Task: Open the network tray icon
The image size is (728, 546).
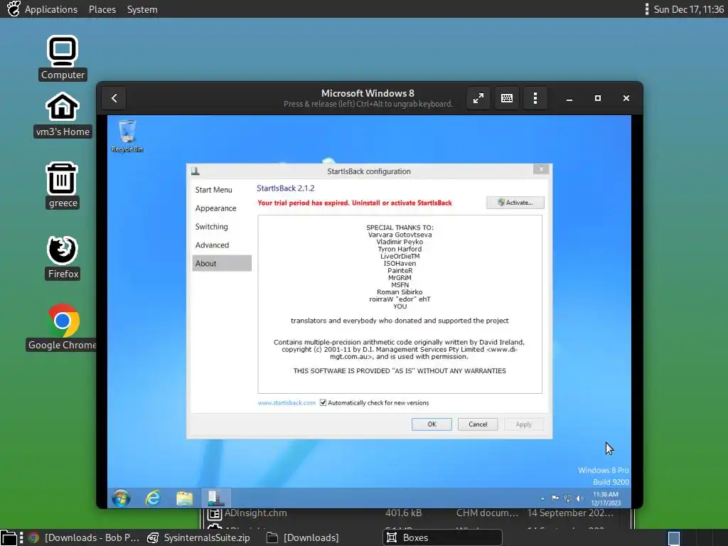Action: 567,498
